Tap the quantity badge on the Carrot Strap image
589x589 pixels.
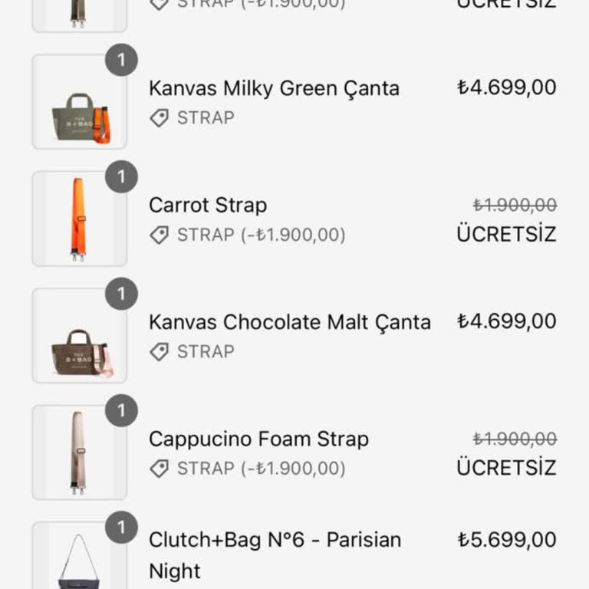click(121, 177)
